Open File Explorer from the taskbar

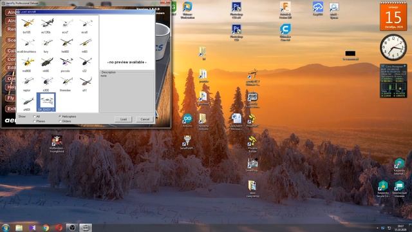[19, 227]
